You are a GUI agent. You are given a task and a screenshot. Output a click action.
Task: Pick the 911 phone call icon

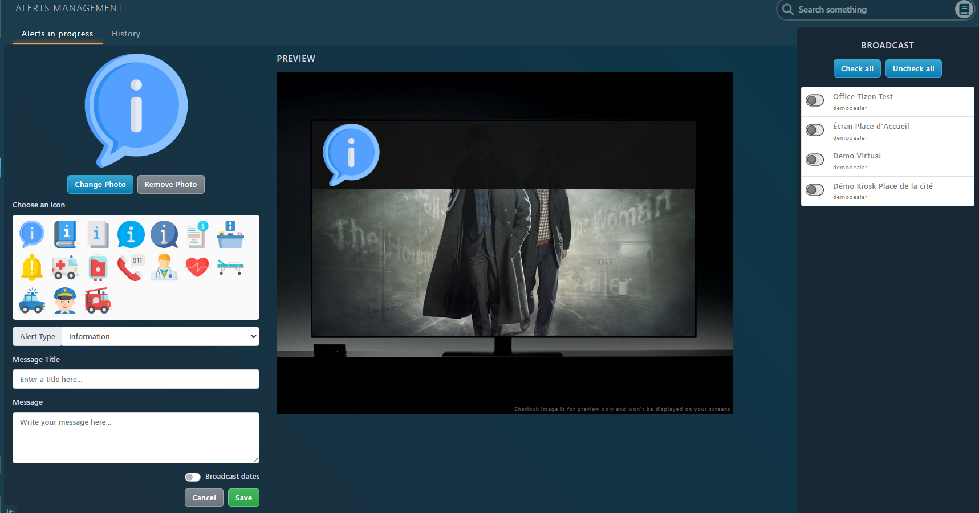[131, 267]
